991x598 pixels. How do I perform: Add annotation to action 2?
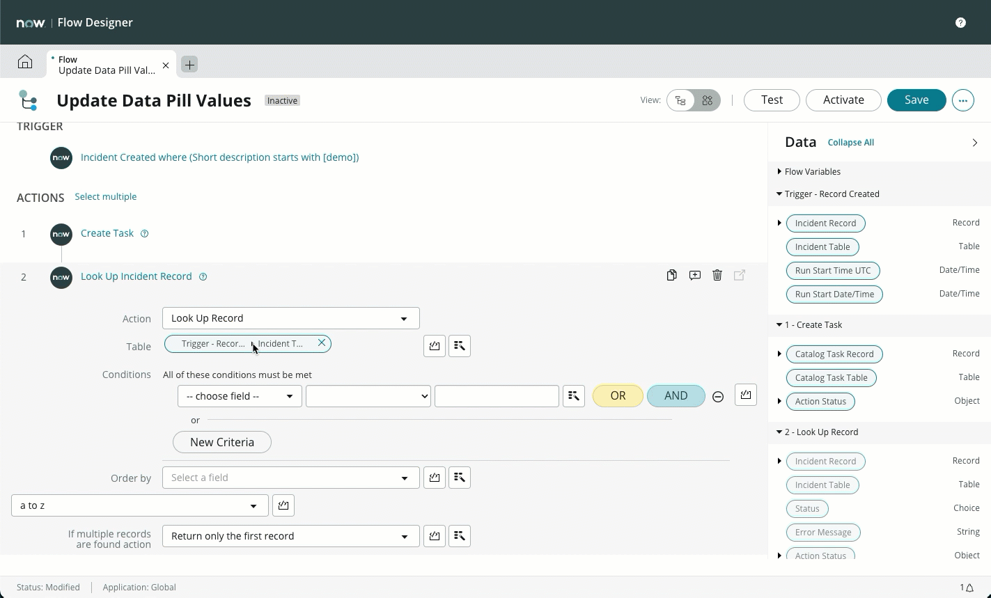click(x=694, y=276)
